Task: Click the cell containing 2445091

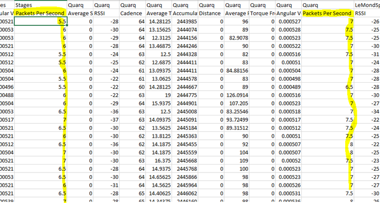Action: point(185,120)
